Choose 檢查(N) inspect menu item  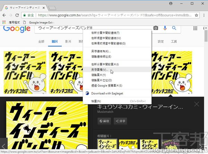pos(117,101)
